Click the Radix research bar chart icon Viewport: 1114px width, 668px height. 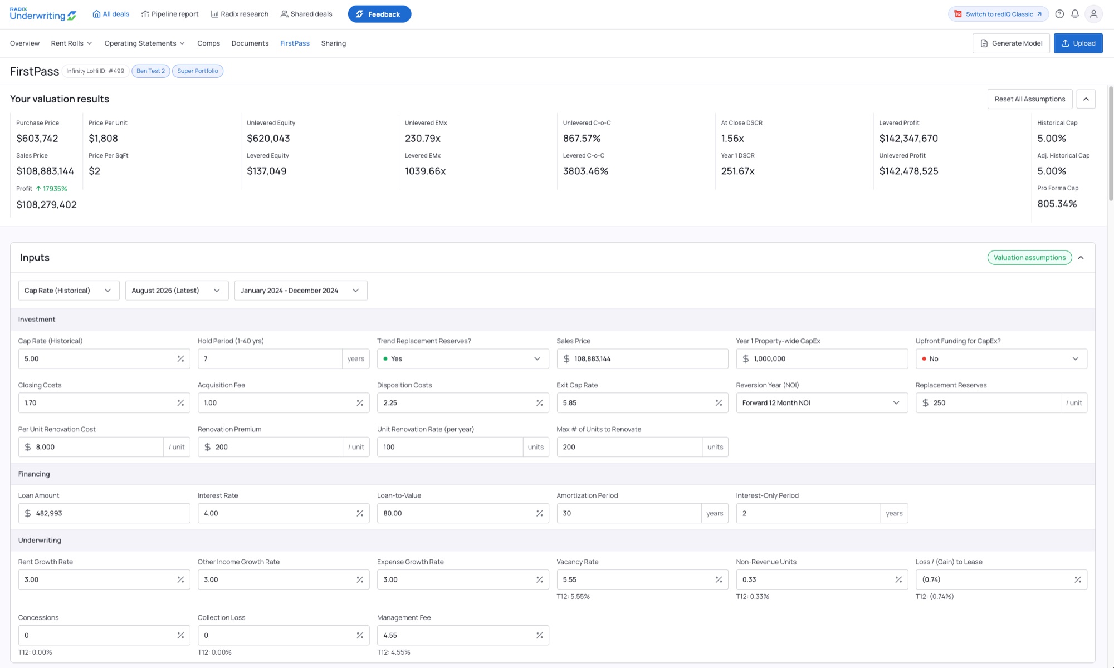click(x=214, y=14)
